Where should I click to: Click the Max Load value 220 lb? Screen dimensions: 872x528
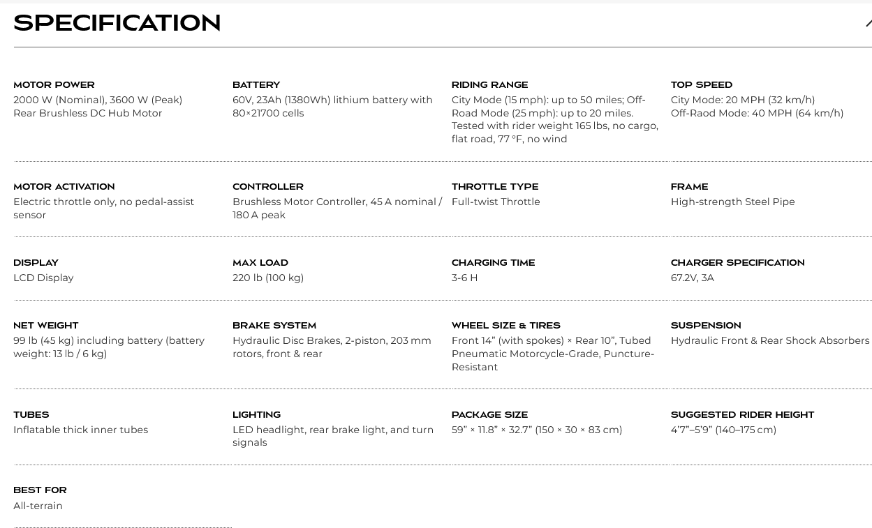268,278
